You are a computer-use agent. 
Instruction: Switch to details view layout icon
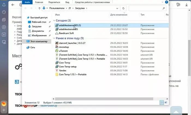(x=162, y=102)
